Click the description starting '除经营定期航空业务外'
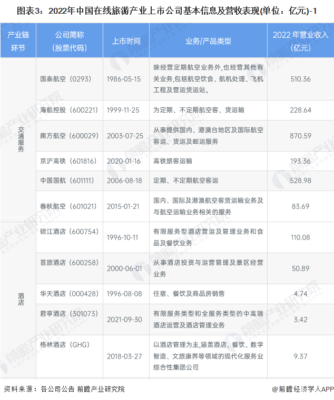Viewport: 334px width, 400px height. (208, 79)
